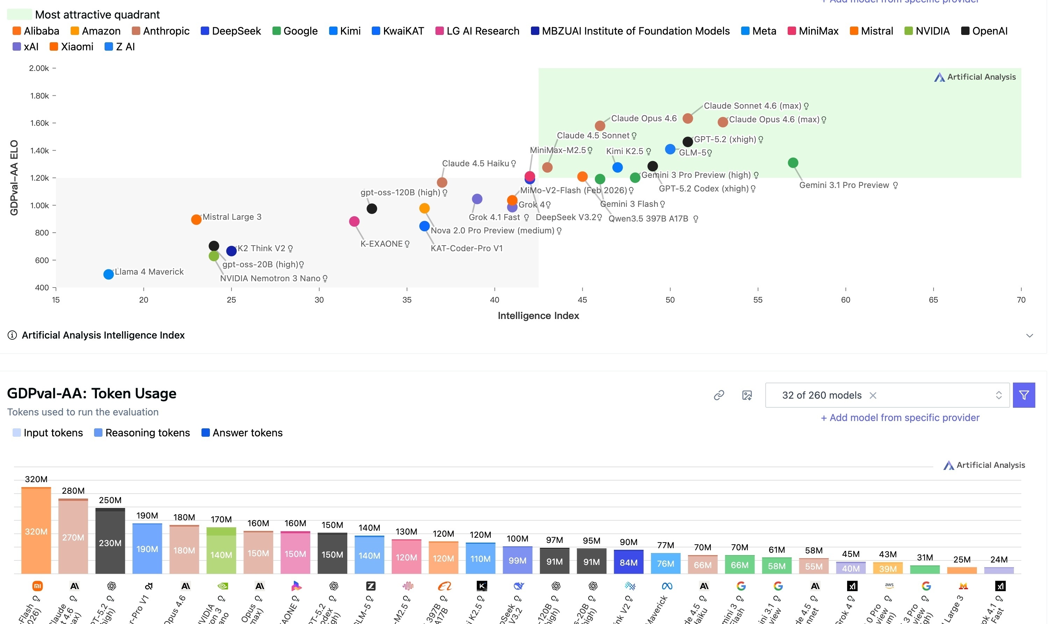The height and width of the screenshot is (624, 1050).
Task: Click the K2 Think V2 scatter label
Action: coord(261,248)
